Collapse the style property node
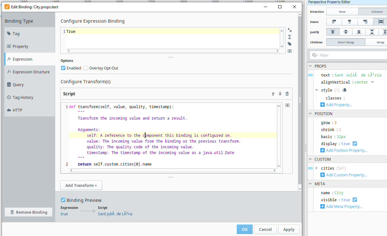387x236 pixels. [316, 90]
